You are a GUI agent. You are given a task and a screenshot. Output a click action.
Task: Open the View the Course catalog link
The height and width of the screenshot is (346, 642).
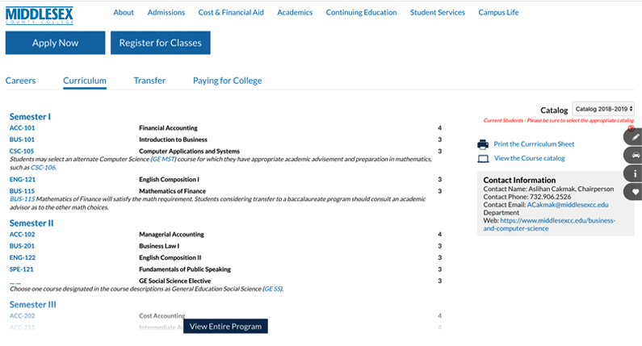(530, 158)
